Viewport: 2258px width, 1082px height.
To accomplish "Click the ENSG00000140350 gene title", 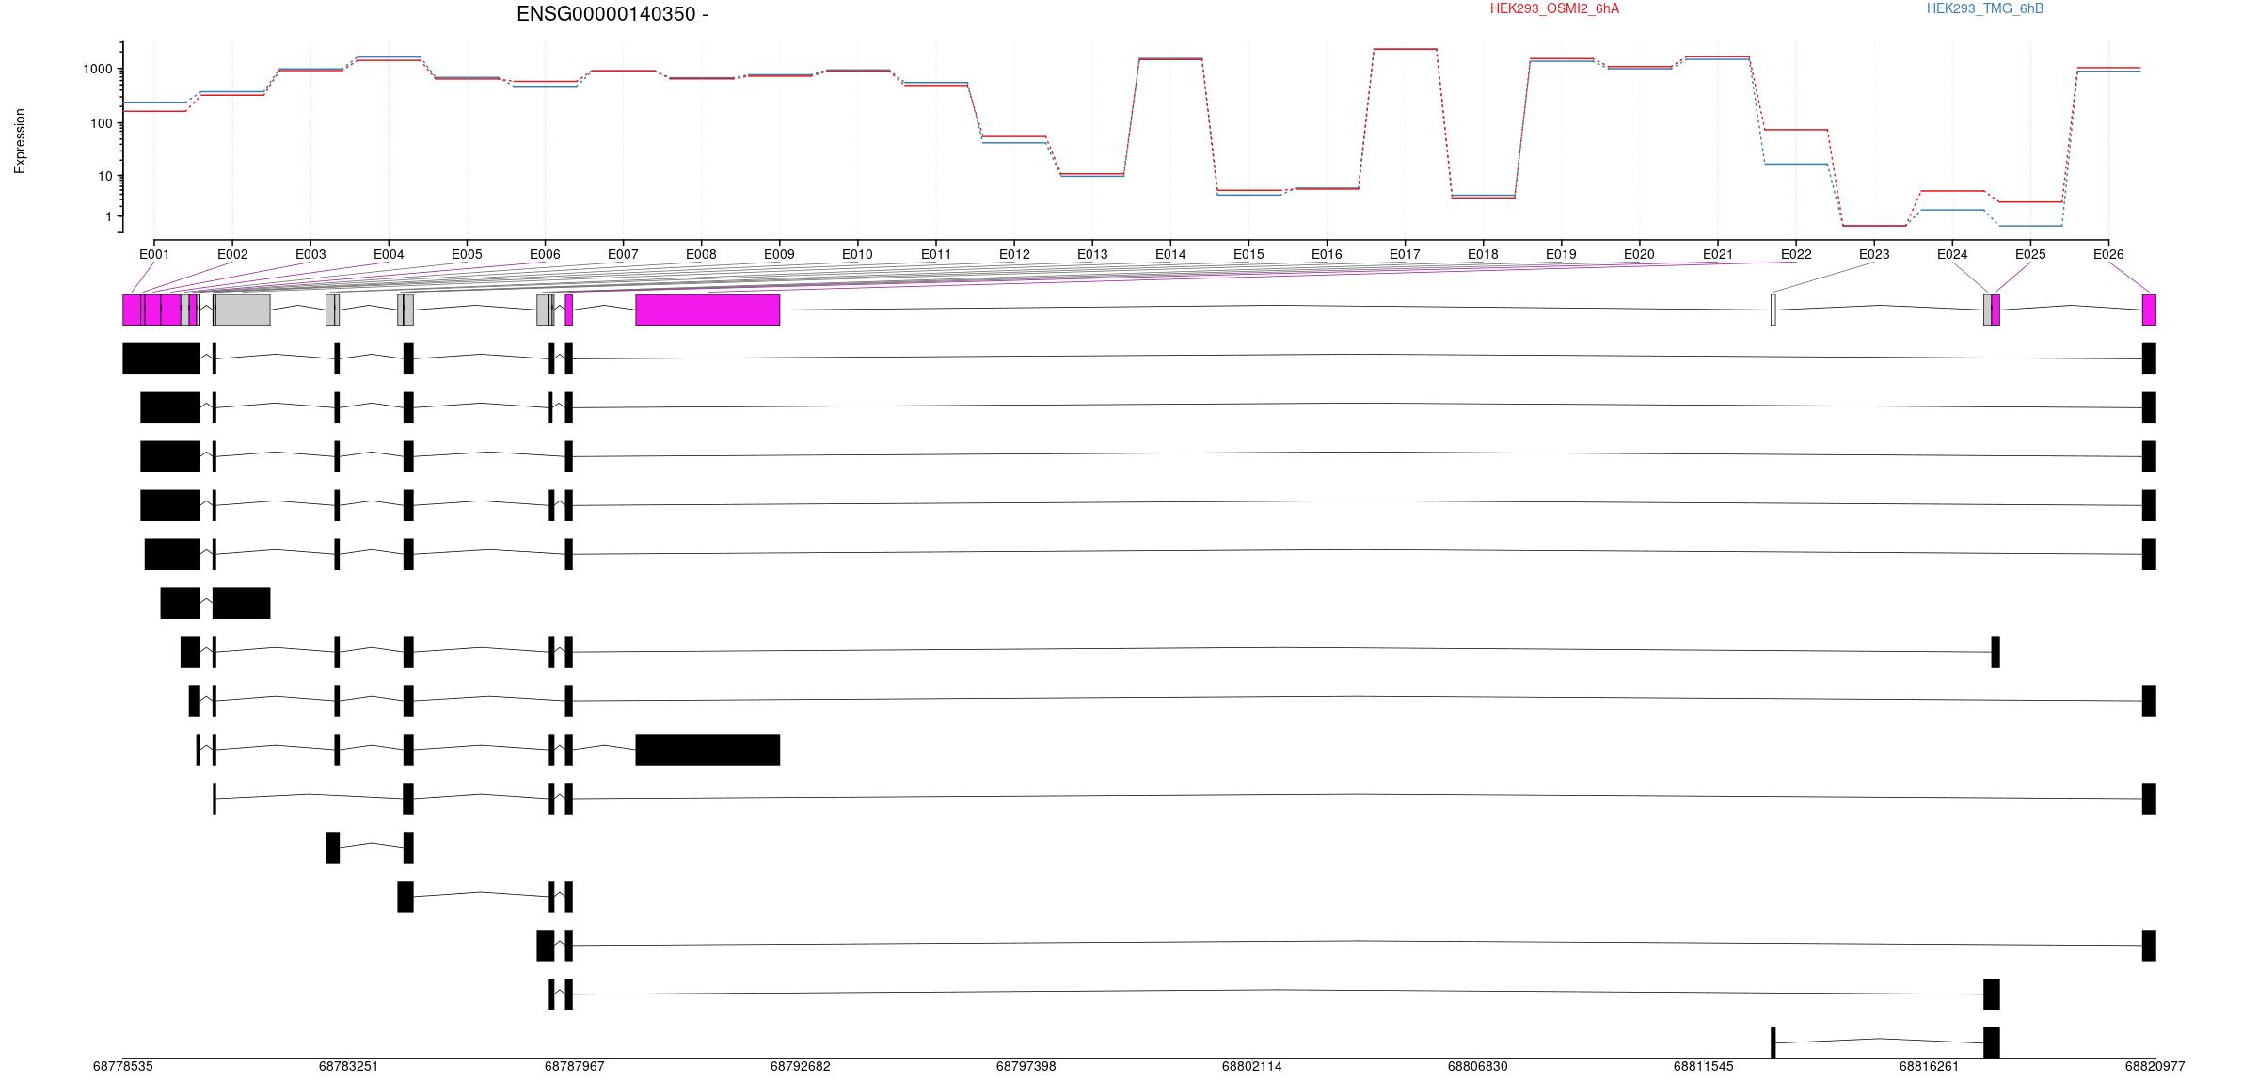I will tap(612, 14).
